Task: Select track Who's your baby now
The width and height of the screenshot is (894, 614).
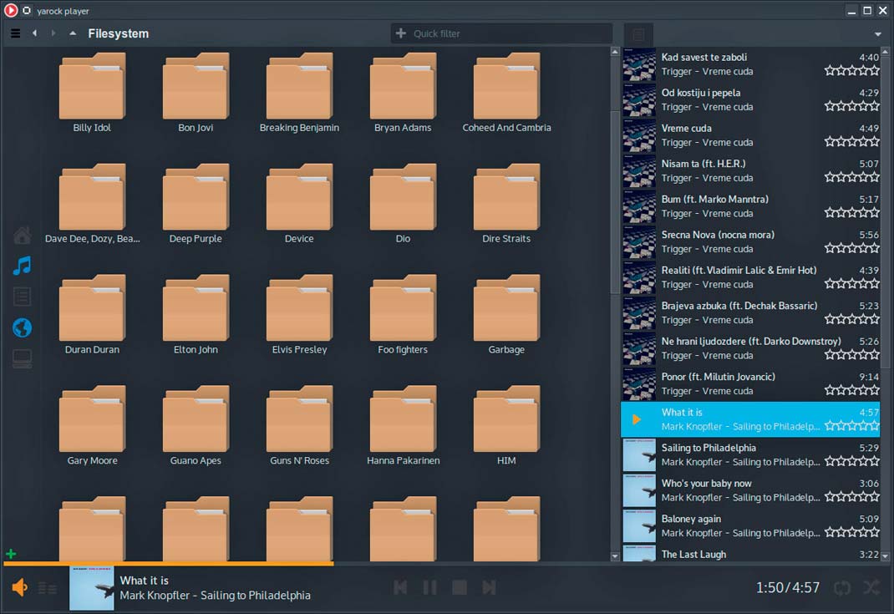Action: coord(750,490)
